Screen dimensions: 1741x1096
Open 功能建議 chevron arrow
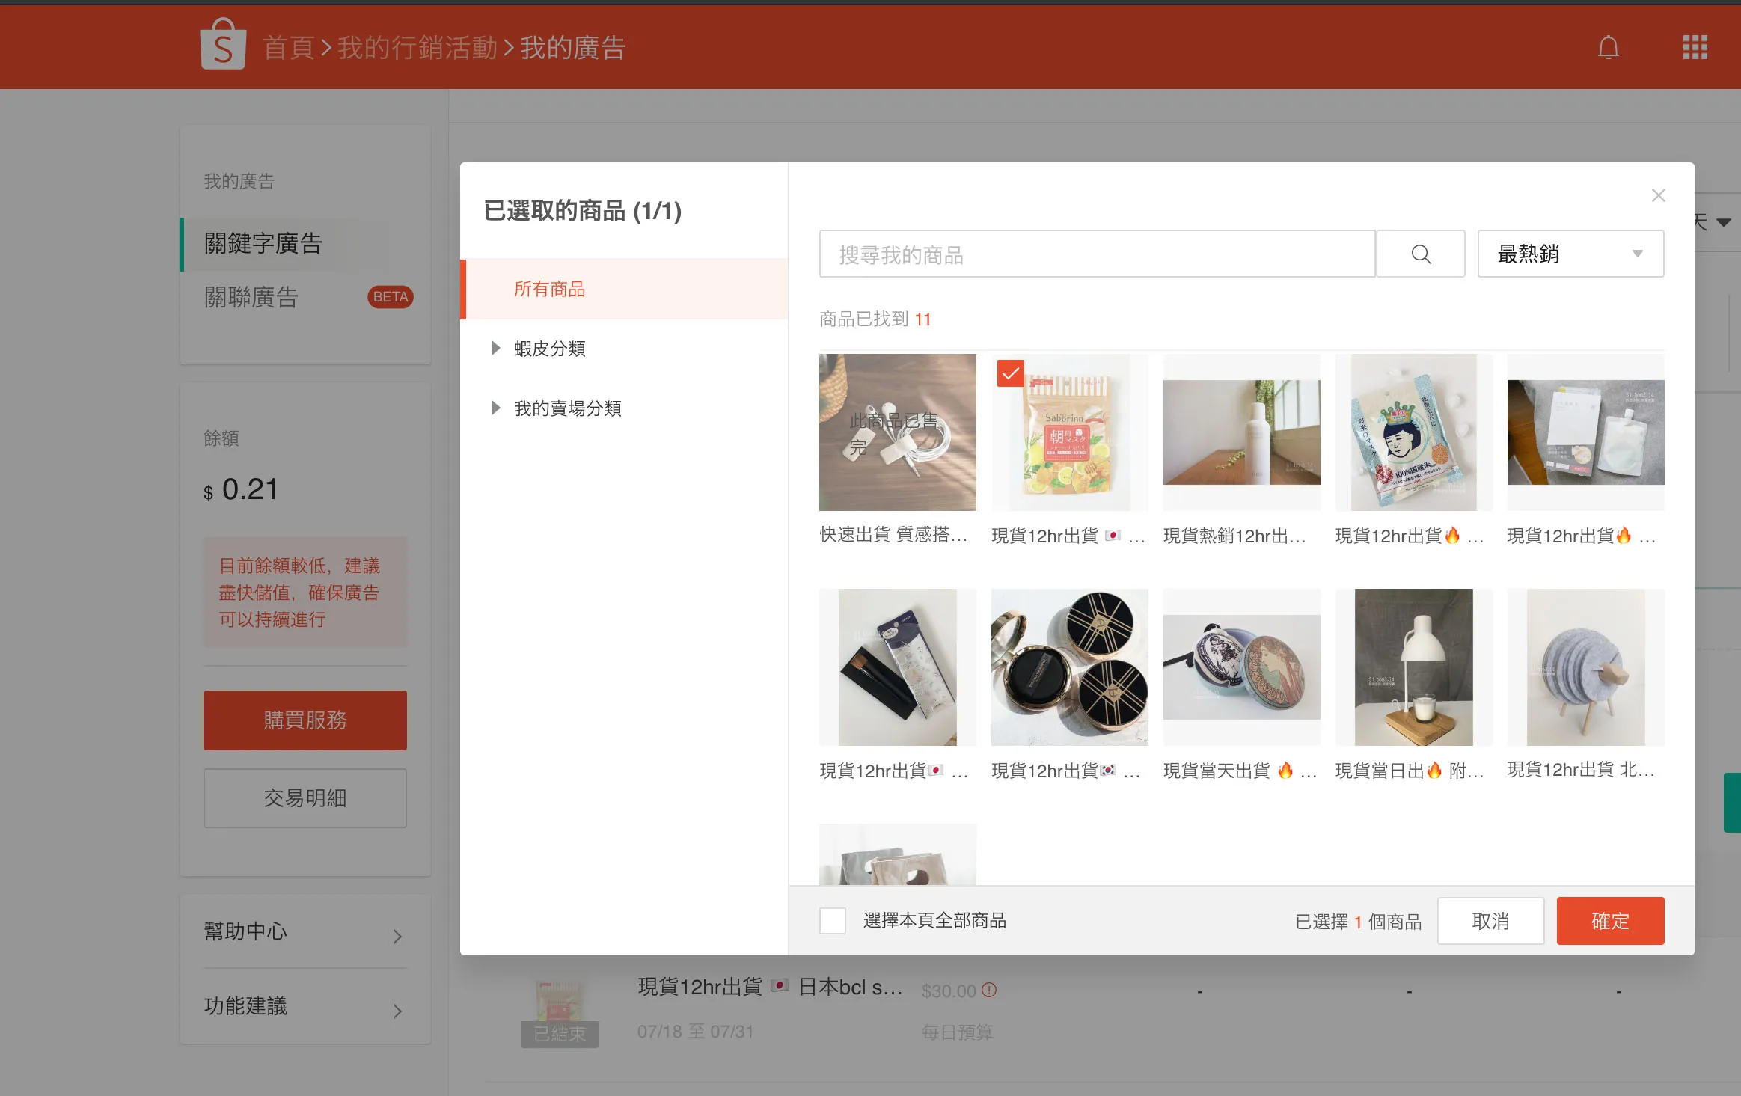[x=397, y=1011]
